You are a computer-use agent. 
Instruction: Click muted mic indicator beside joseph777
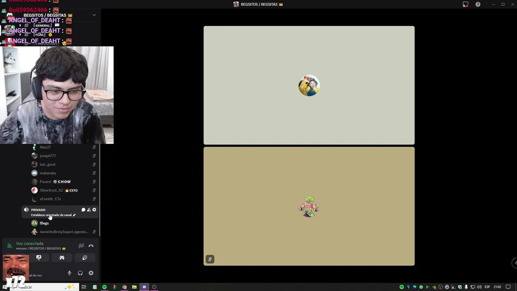pos(94,156)
